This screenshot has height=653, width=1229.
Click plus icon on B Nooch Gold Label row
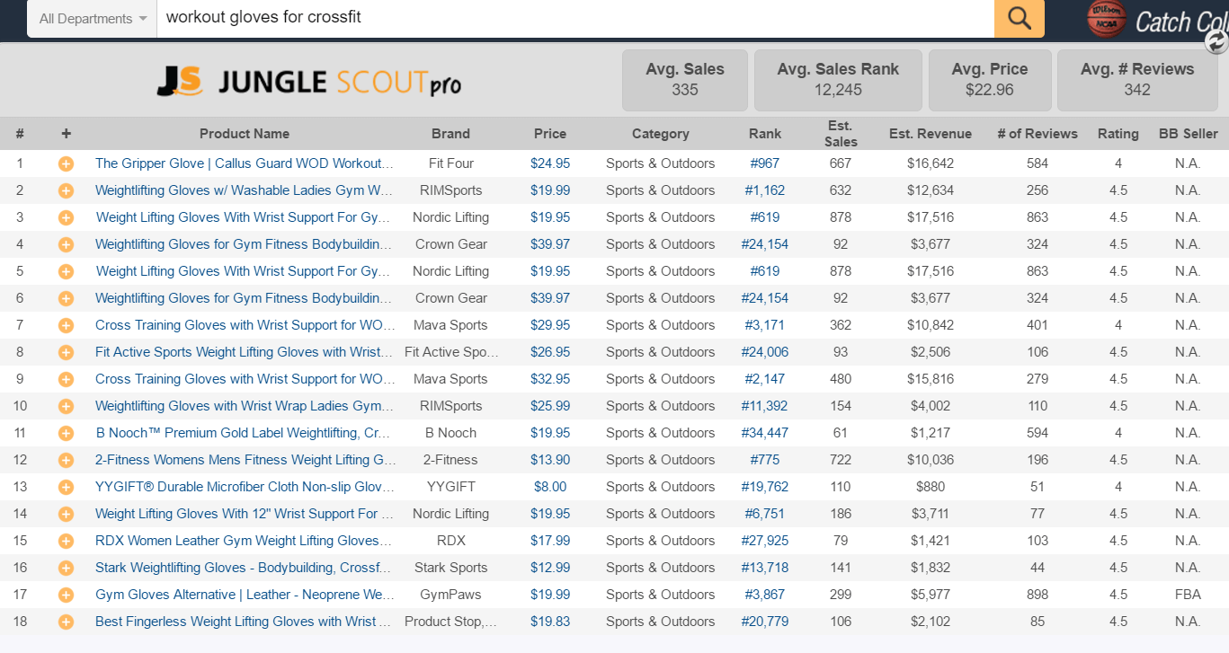(66, 433)
